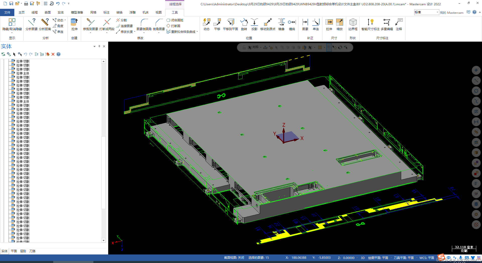Select 拉伸 stretch in the 尺寸 group
Viewport: 482px width, 263px height.
329,25
